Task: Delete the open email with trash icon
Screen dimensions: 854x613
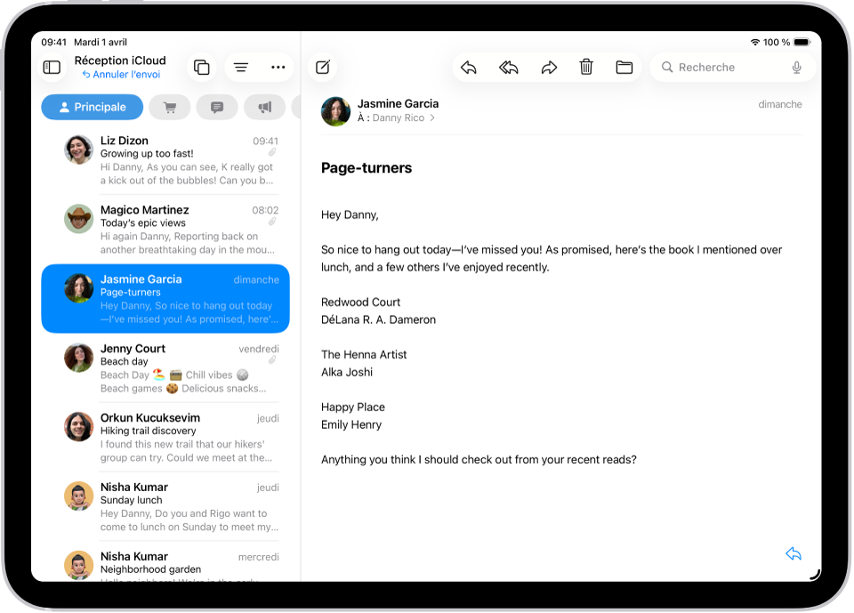Action: coord(585,67)
